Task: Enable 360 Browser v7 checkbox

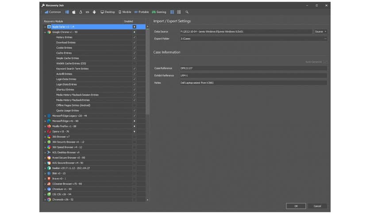Action: pyautogui.click(x=134, y=137)
